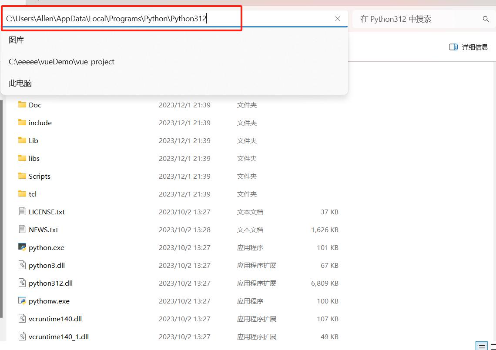Click the vcruntime140_1.dll file icon
The height and width of the screenshot is (350, 496).
22,337
